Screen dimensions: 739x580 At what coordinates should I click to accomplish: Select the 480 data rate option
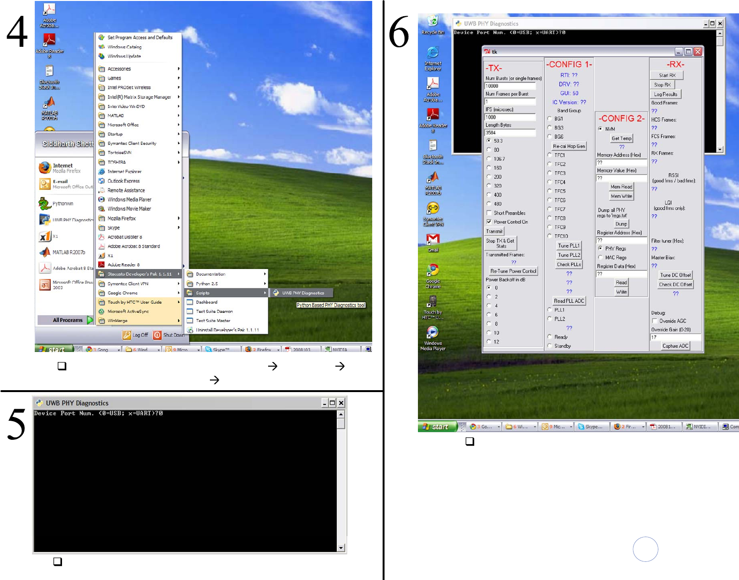coord(489,204)
